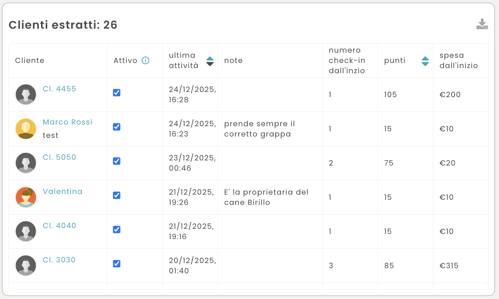This screenshot has width=499, height=299.
Task: Click the note for Valentina's dog Birillo
Action: pos(266,197)
